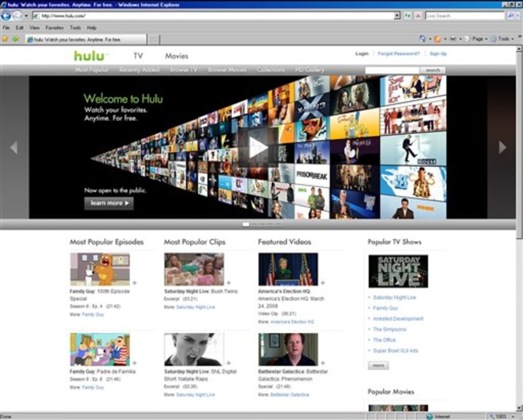This screenshot has width=523, height=420.
Task: Open the File menu
Action: (x=6, y=28)
